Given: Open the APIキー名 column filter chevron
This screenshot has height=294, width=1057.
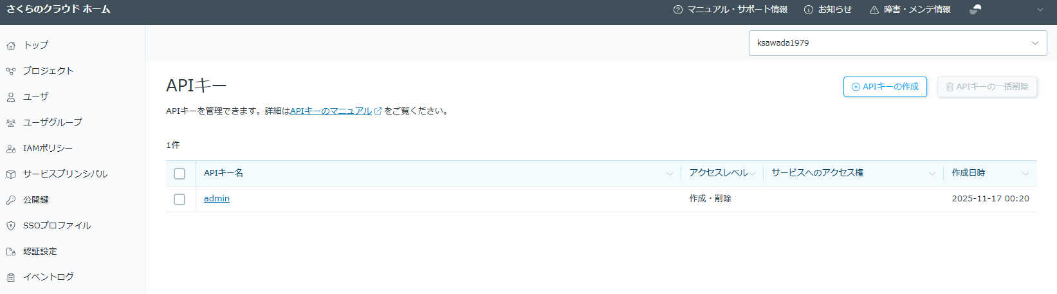Looking at the screenshot, I should 670,174.
